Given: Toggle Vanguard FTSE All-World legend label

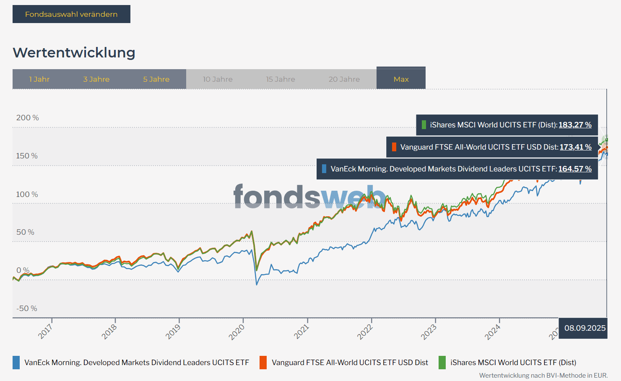Looking at the screenshot, I should click(x=350, y=363).
